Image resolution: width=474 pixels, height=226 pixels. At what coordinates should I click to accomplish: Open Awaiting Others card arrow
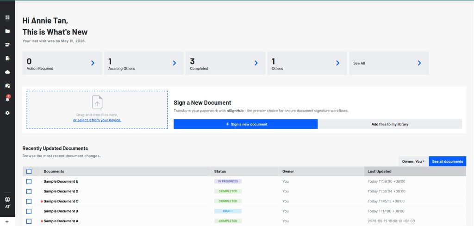175,63
